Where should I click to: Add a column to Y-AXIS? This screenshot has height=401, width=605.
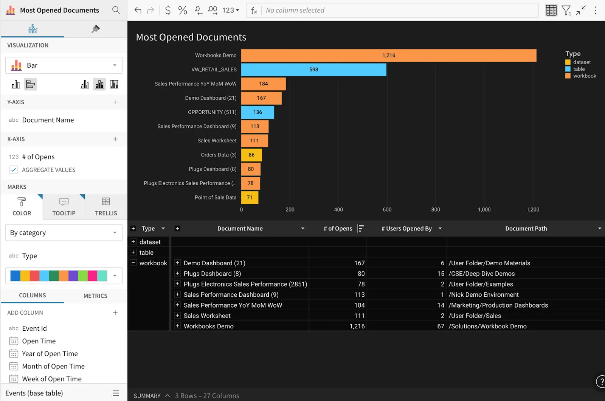click(x=115, y=102)
